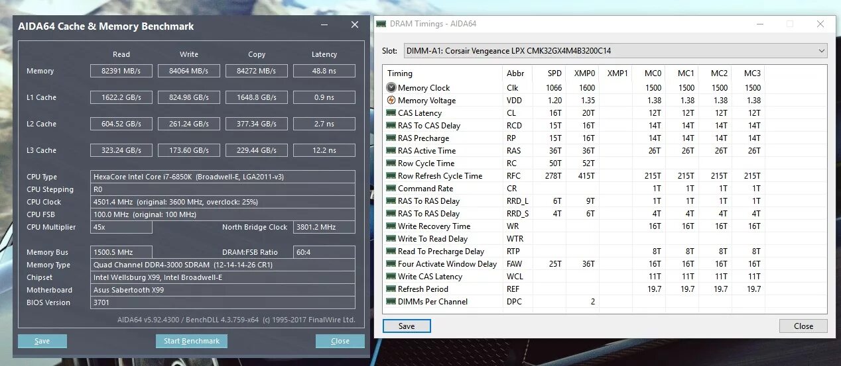
Task: Click the Write To Read Delay icon
Action: 391,238
